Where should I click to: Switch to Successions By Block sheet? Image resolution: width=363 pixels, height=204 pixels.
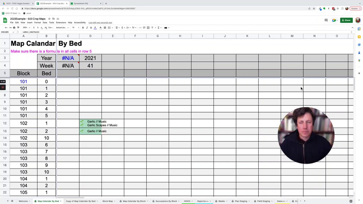coord(166,201)
